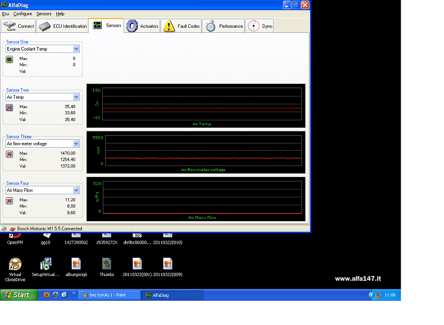Screen dimensions: 444x325
Task: Disable Sensor Three graph display
Action: [9, 154]
